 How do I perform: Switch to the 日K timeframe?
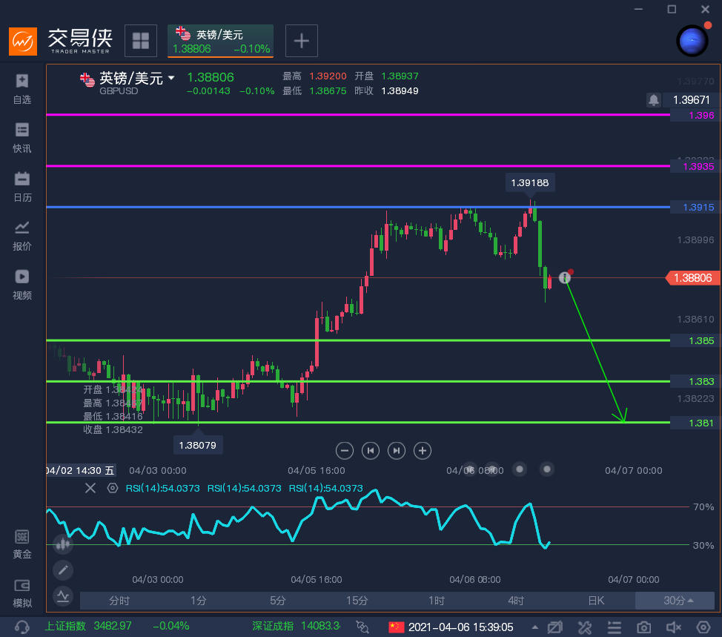point(596,601)
